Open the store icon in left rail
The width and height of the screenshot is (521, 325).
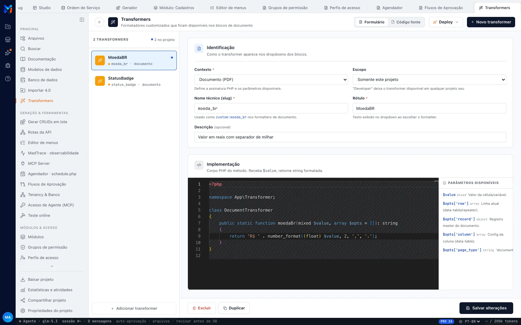point(8,40)
